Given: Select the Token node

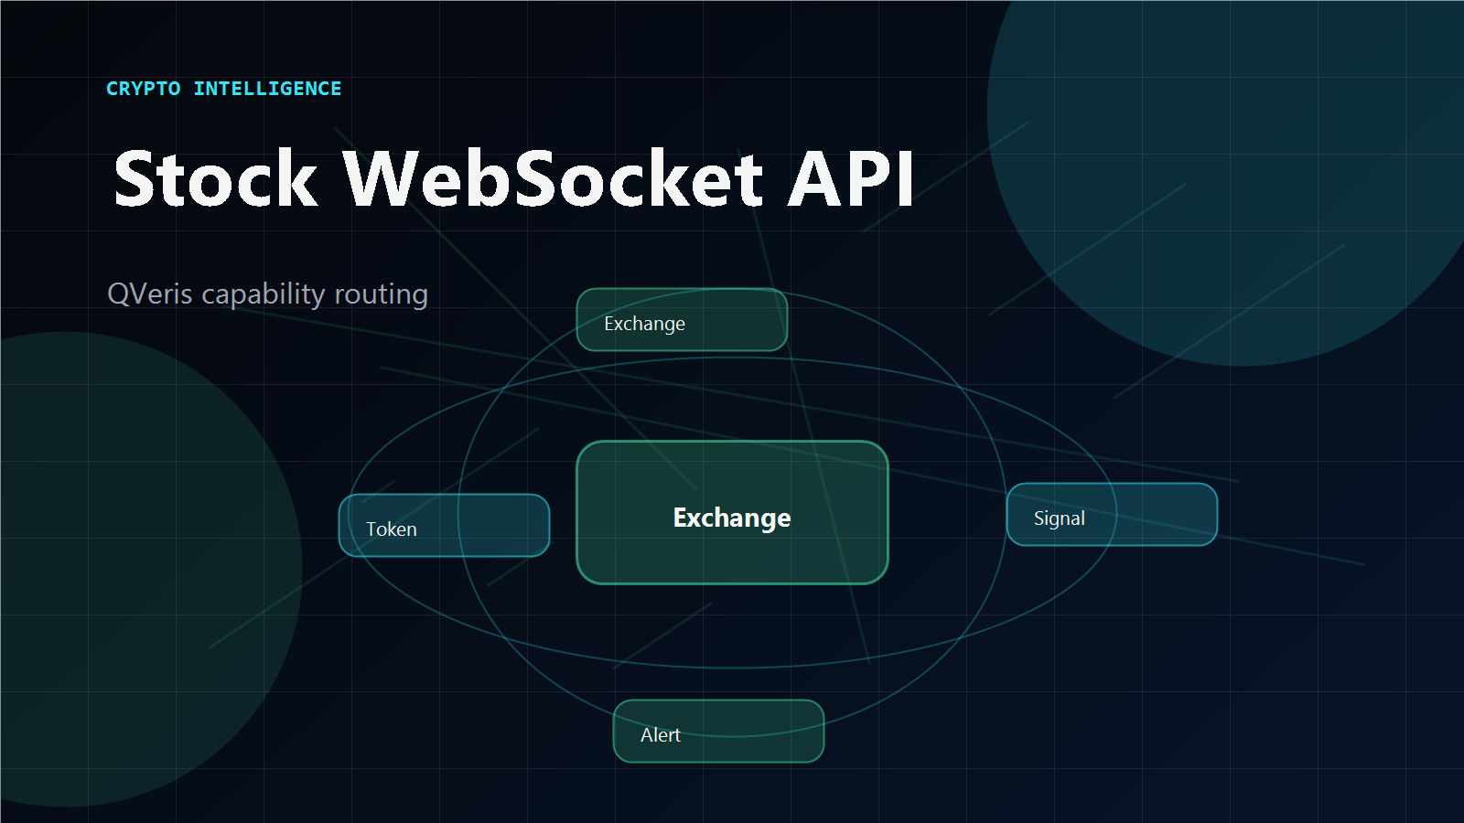Looking at the screenshot, I should 444,525.
